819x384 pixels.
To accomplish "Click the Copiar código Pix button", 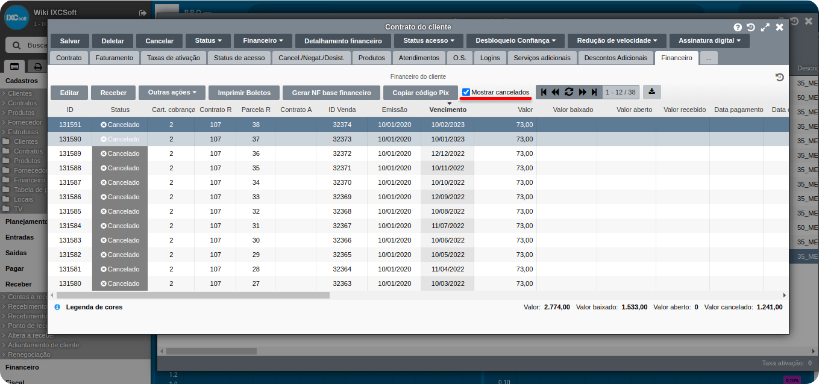I will 421,93.
